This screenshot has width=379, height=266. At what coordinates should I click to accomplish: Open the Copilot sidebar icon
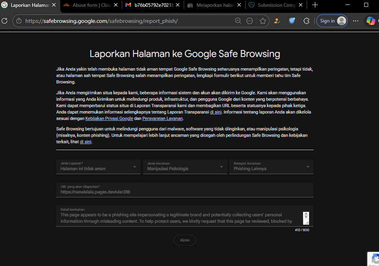[371, 21]
